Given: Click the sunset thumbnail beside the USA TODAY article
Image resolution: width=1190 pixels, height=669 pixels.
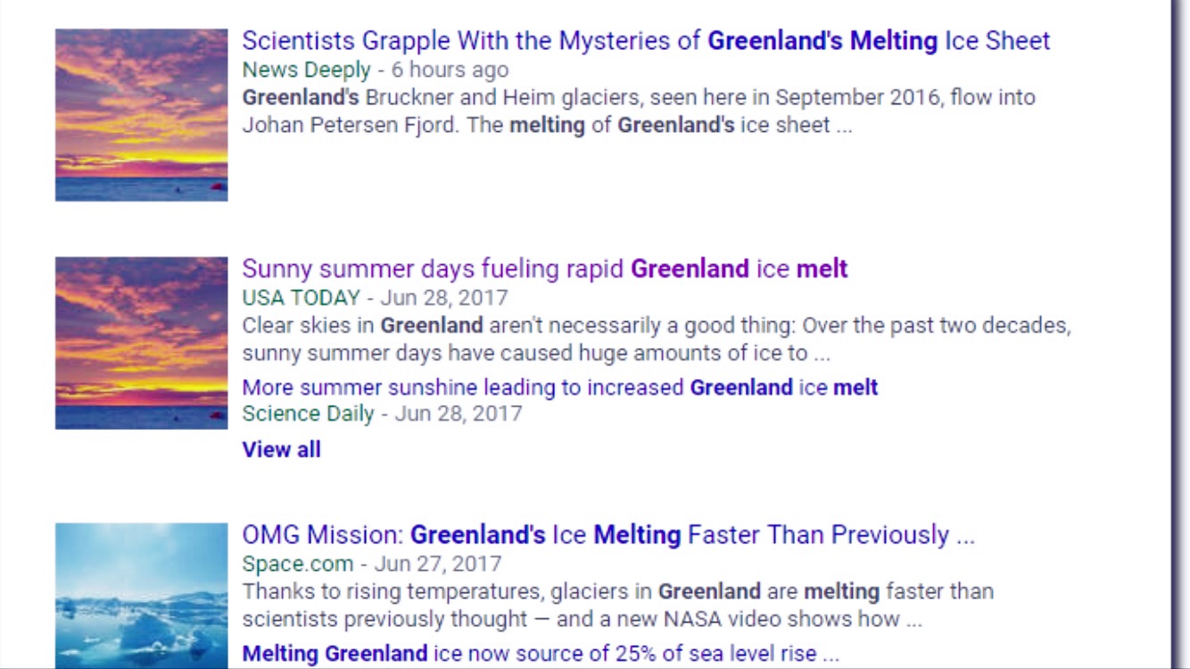Looking at the screenshot, I should (x=141, y=343).
